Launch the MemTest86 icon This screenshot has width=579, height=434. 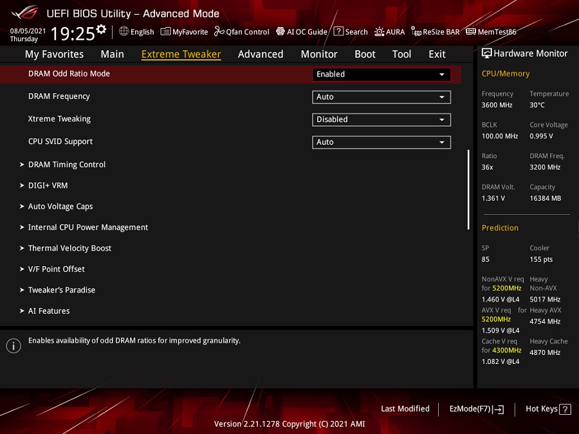[x=471, y=32]
